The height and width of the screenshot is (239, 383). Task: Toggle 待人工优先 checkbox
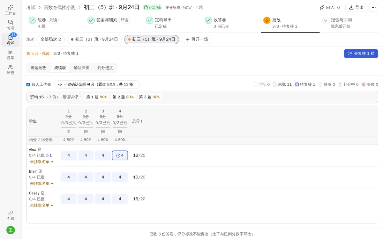(28, 84)
